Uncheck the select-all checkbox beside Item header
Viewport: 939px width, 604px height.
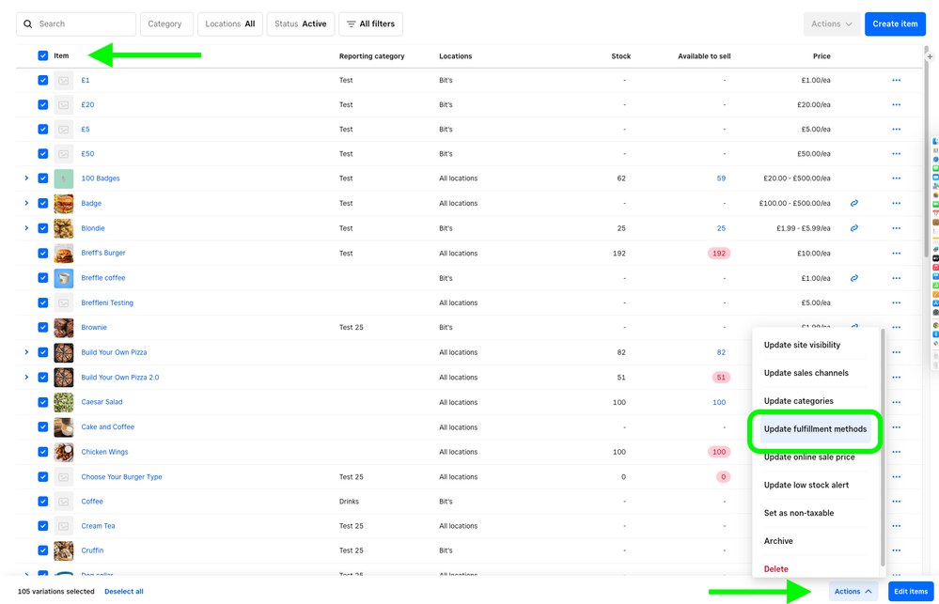pyautogui.click(x=43, y=56)
